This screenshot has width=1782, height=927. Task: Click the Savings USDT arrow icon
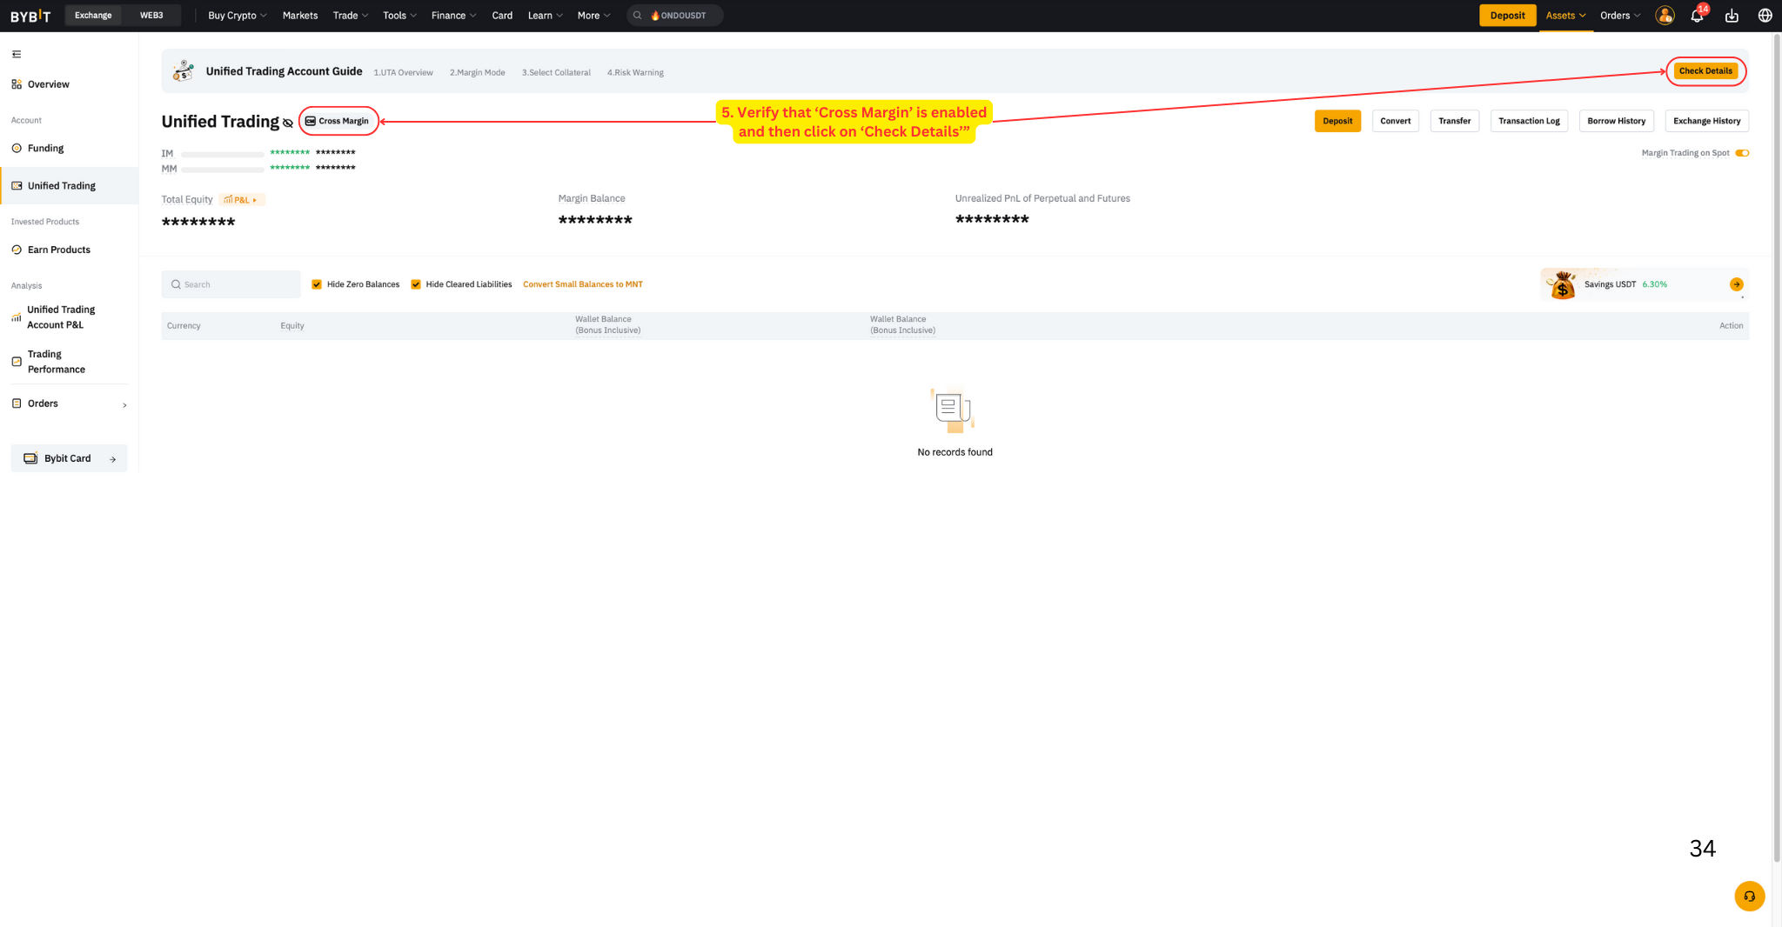[1736, 284]
